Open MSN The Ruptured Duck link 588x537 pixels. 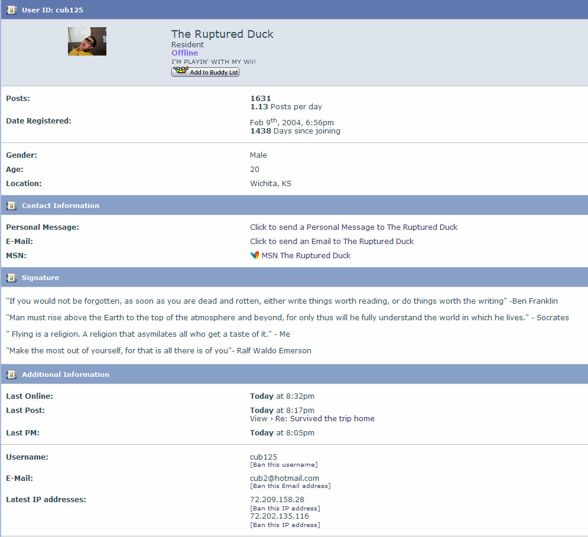(306, 256)
